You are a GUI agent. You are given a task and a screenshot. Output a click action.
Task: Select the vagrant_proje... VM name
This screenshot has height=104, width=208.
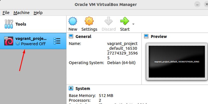tap(31, 38)
